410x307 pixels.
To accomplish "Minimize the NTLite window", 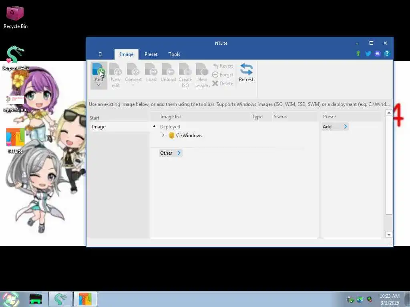I will 357,43.
